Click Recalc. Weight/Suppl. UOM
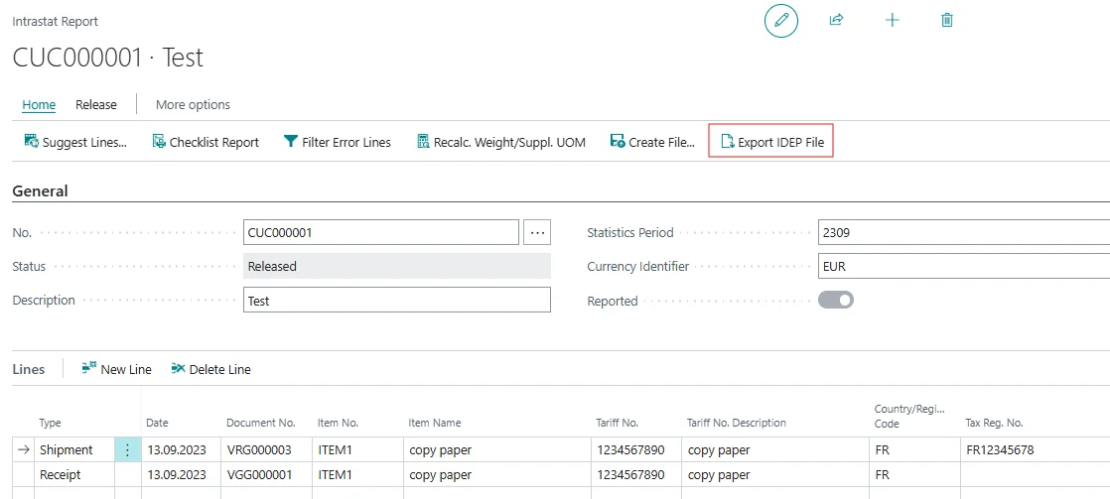Image resolution: width=1110 pixels, height=499 pixels. [x=501, y=142]
